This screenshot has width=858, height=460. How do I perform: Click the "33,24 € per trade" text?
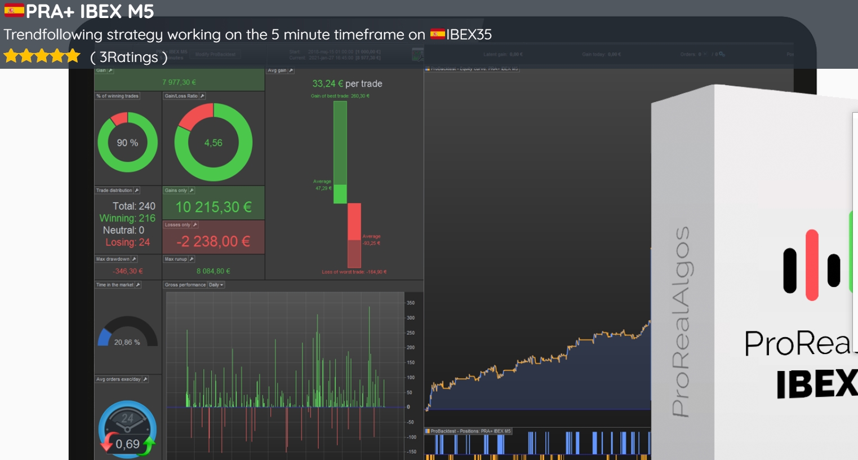coord(347,83)
